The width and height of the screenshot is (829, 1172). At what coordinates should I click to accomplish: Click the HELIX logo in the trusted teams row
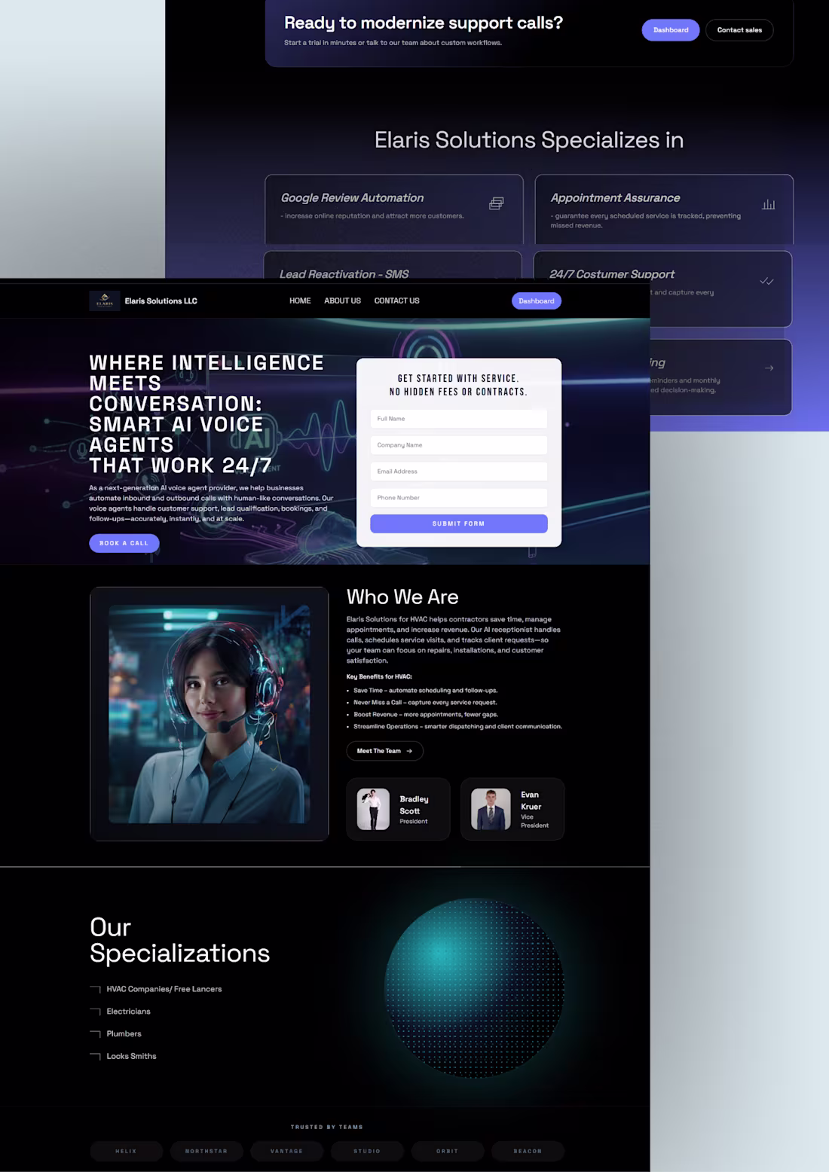[x=126, y=1151]
